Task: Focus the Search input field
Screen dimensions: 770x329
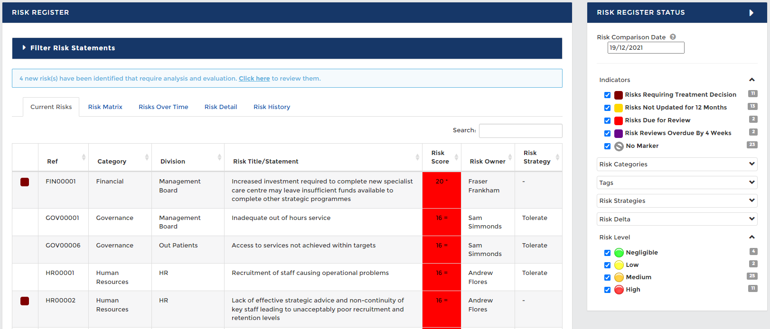Action: 521,131
